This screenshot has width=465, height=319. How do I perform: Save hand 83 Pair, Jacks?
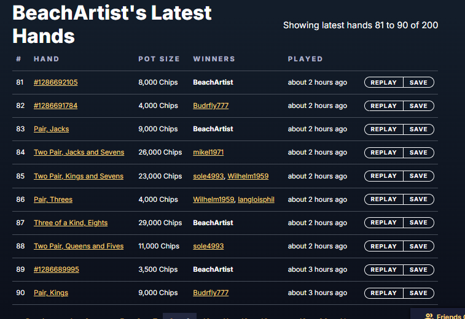coord(418,129)
